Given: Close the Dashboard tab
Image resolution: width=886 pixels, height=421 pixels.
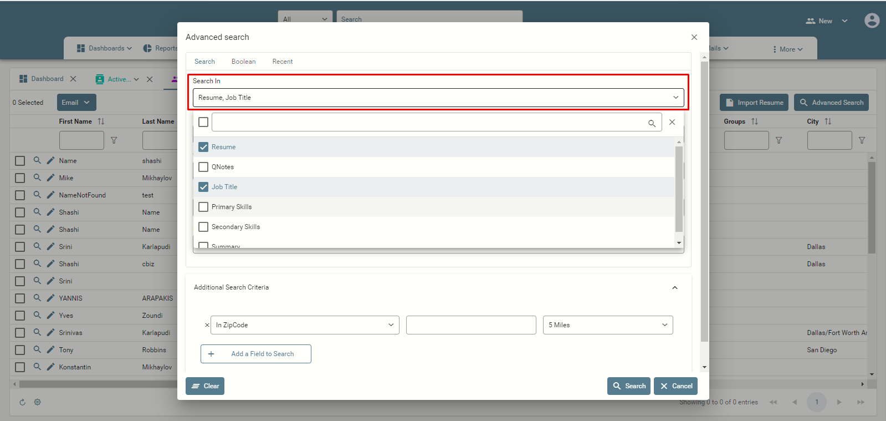Looking at the screenshot, I should pos(73,79).
